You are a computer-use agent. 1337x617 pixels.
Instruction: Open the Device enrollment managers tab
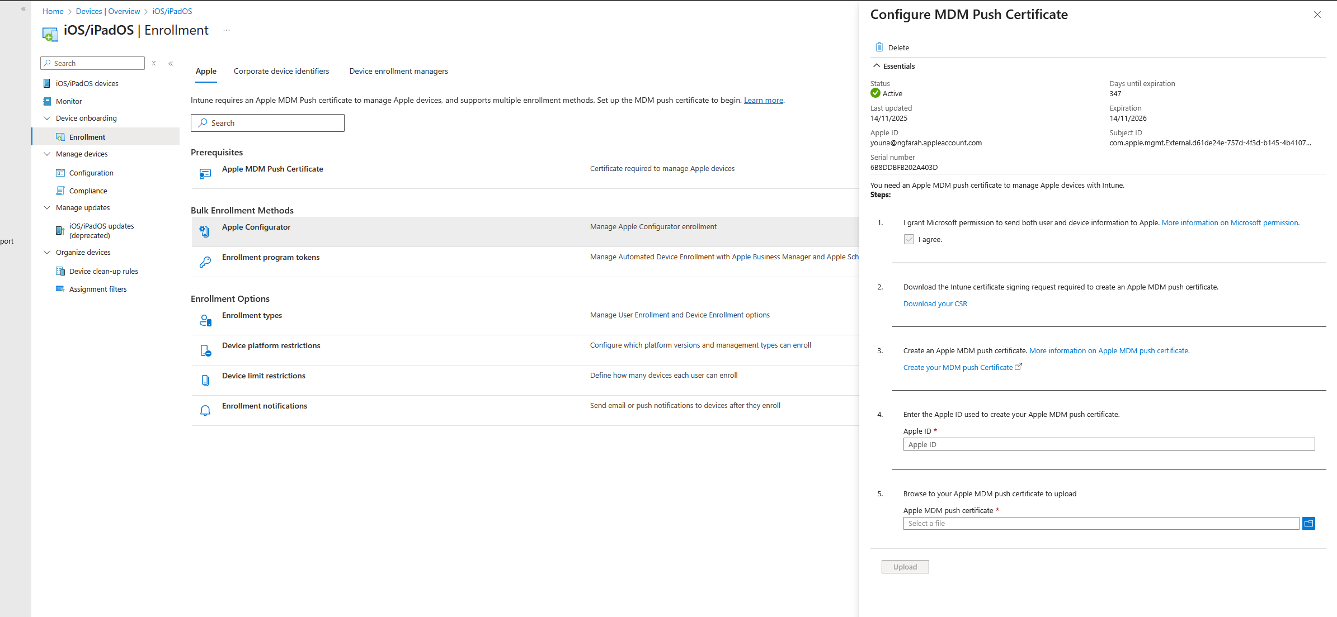click(398, 71)
